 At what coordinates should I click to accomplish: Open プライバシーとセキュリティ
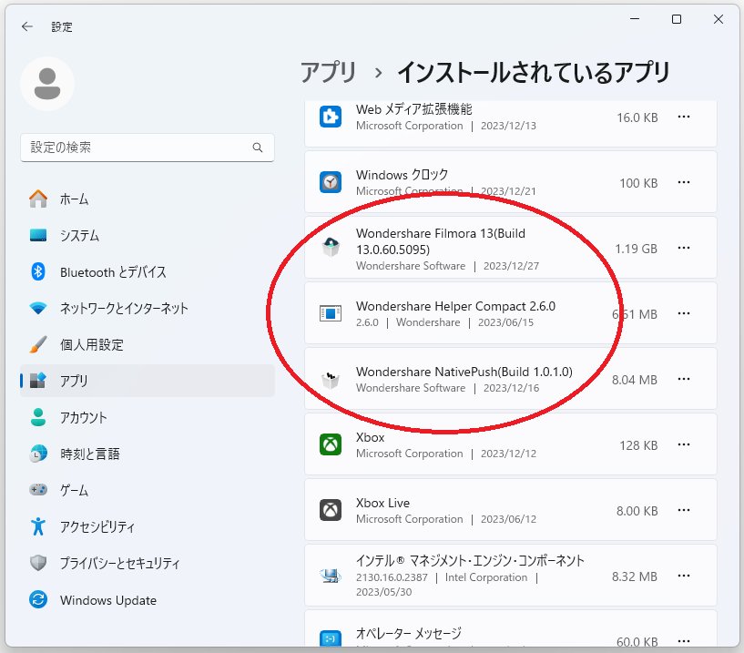tap(148, 564)
